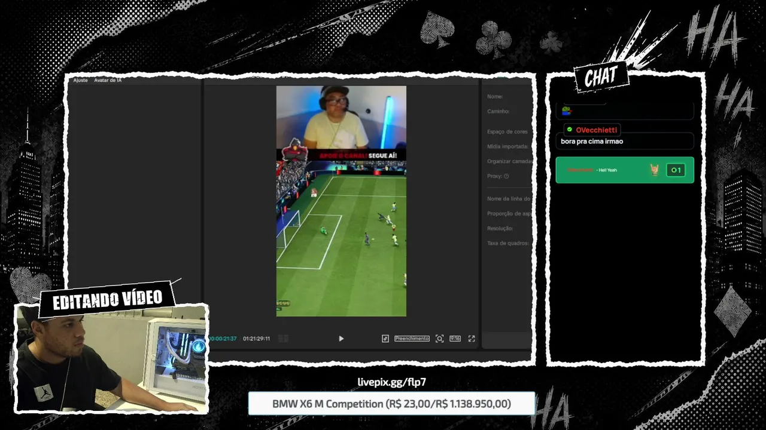Click the Organizar camadas label
This screenshot has width=766, height=430.
(509, 161)
